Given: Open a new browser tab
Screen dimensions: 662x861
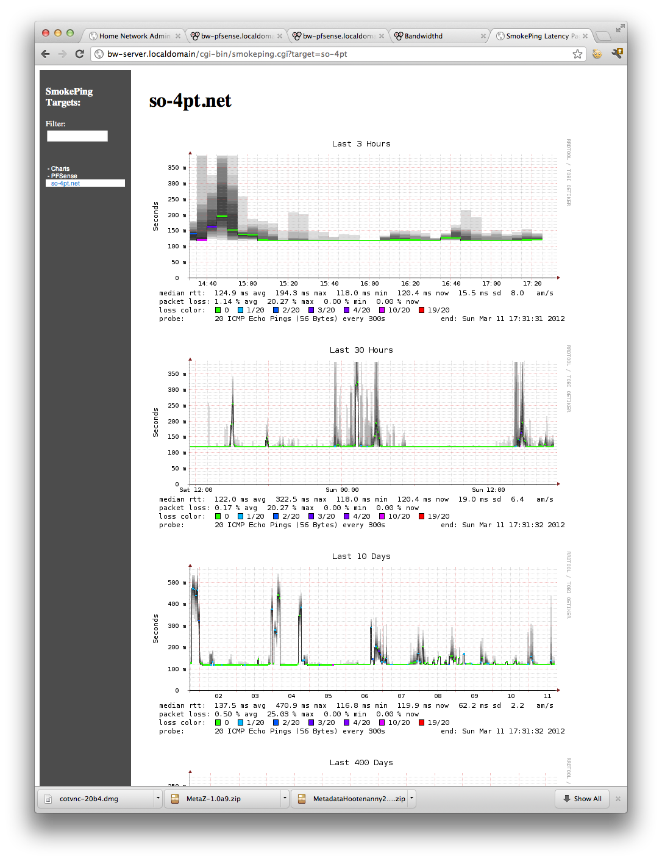Looking at the screenshot, I should click(602, 36).
